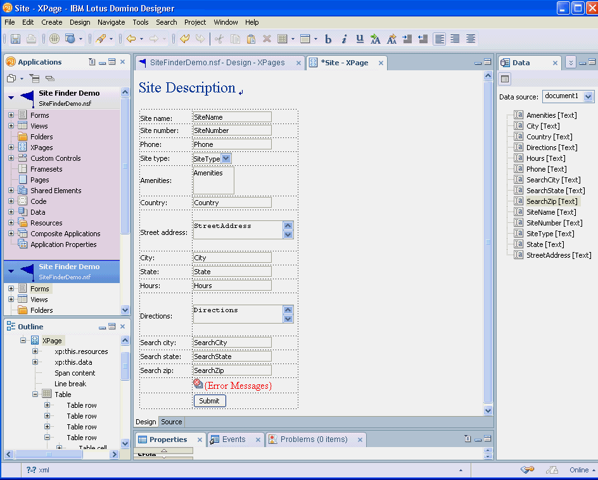The height and width of the screenshot is (480, 598).
Task: Click the Save toolbar icon
Action: [x=15, y=39]
